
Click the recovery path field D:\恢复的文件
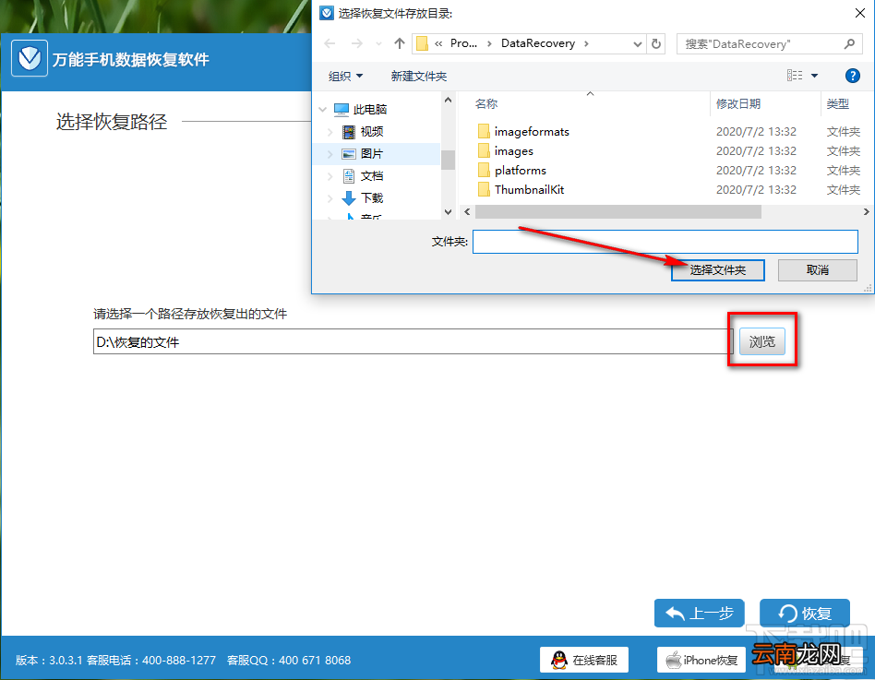pos(413,341)
